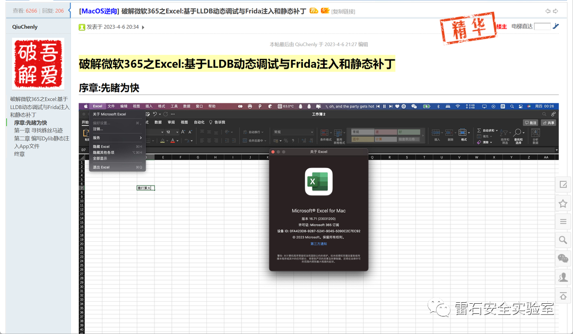
Task: Click the Bluetooth icon in macOS menu bar
Action: (439, 106)
